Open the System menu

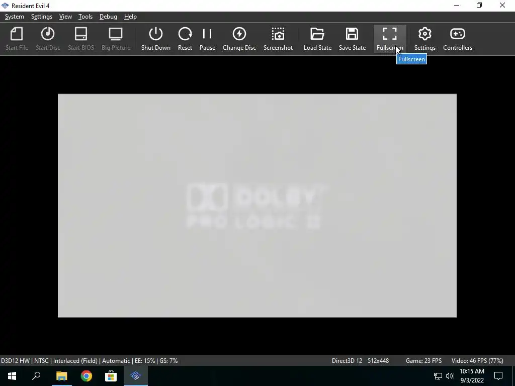coord(15,17)
